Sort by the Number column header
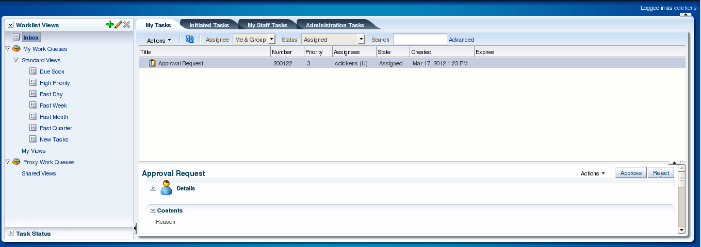Image resolution: width=701 pixels, height=247 pixels. (x=287, y=52)
